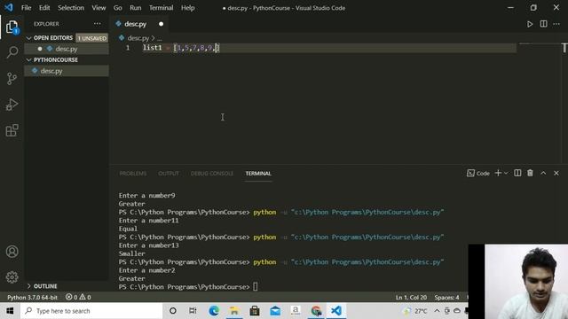Open the launch profile dropdown arrow
Image resolution: width=568 pixels, height=319 pixels.
[506, 174]
